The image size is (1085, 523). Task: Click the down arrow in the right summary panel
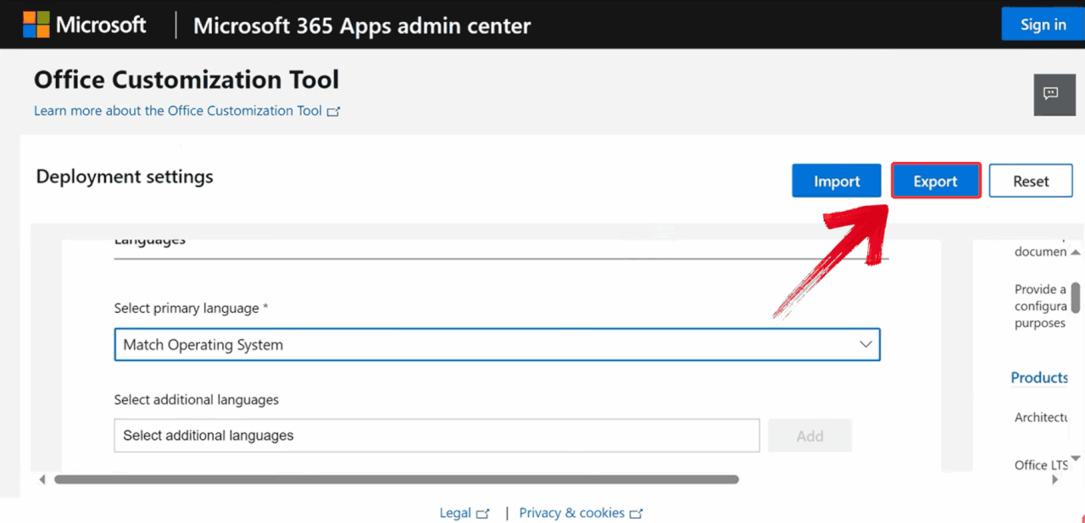click(x=1076, y=459)
